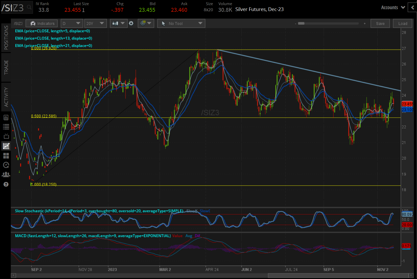Switch to the POSITIONS side tab

(6, 38)
